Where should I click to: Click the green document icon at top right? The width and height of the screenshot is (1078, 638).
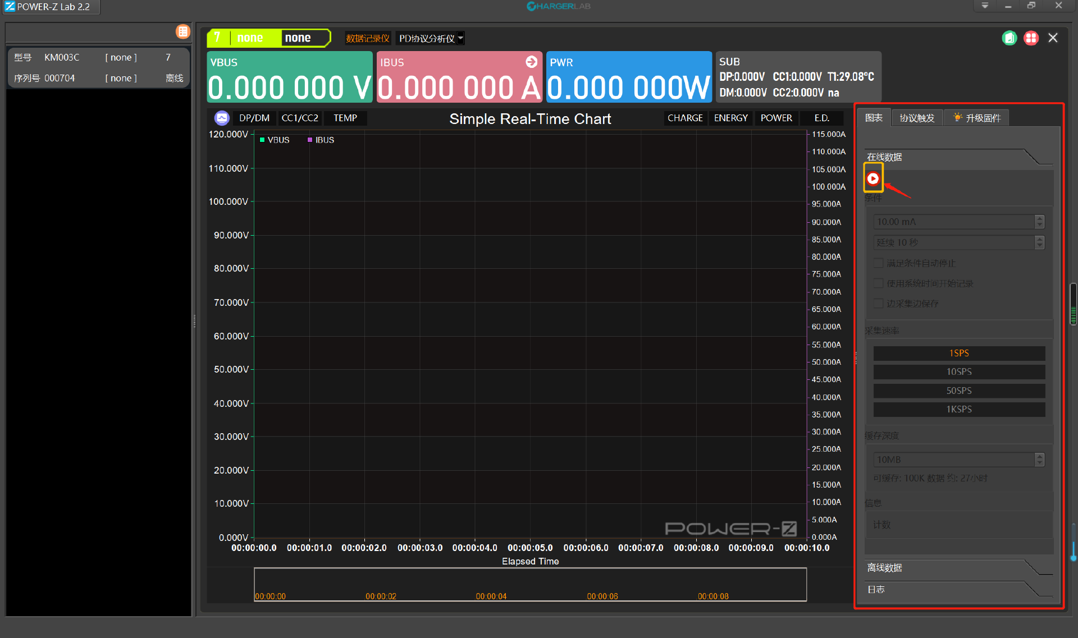[1009, 38]
